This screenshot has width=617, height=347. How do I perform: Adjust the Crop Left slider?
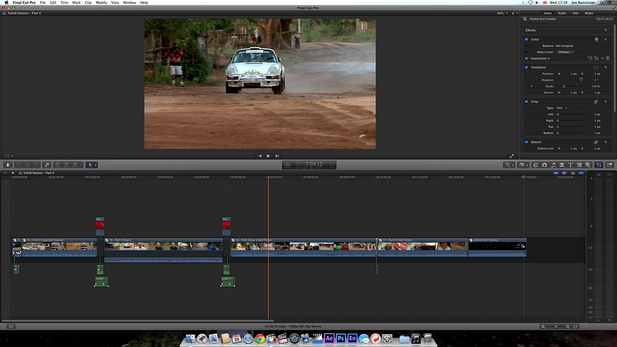[x=558, y=114]
